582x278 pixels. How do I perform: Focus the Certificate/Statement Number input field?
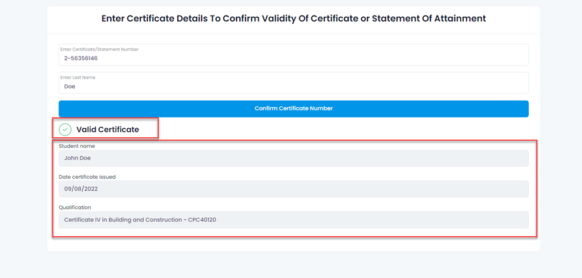(x=294, y=54)
